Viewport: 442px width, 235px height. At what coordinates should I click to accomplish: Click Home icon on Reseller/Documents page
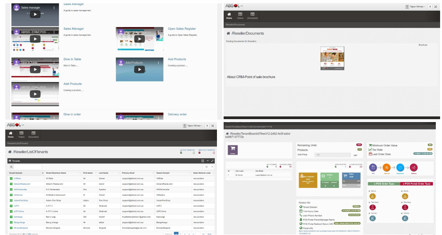[x=229, y=16]
